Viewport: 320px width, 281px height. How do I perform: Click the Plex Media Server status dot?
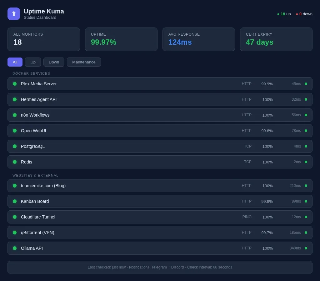click(x=15, y=84)
